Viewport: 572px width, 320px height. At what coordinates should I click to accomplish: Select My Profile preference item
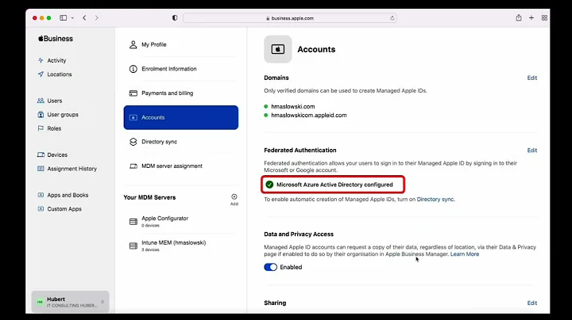(x=181, y=44)
